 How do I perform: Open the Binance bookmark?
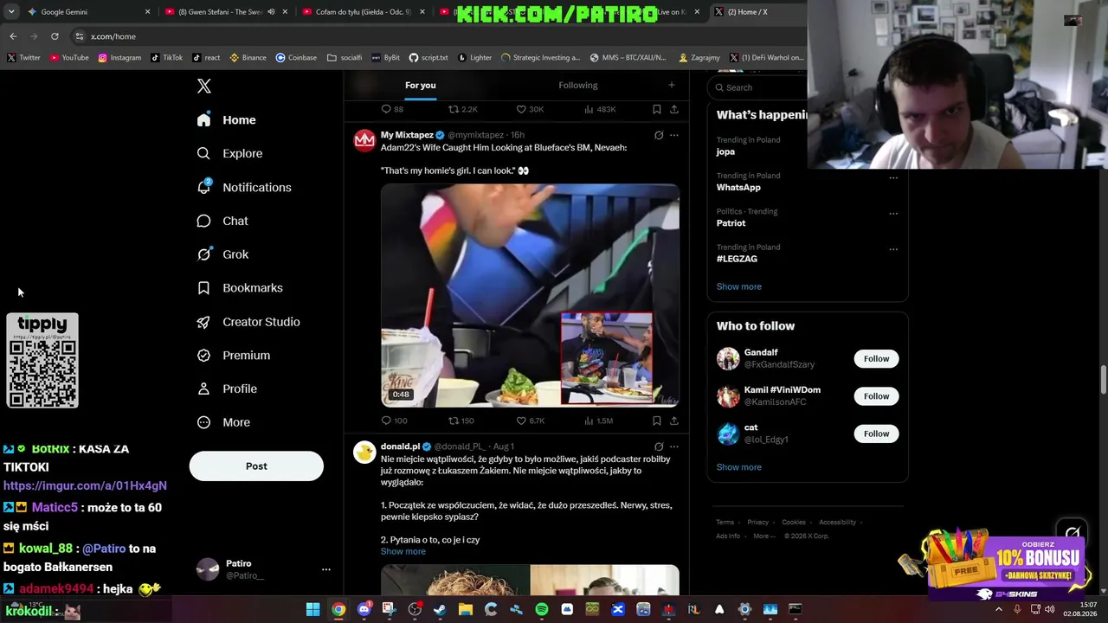click(x=248, y=58)
